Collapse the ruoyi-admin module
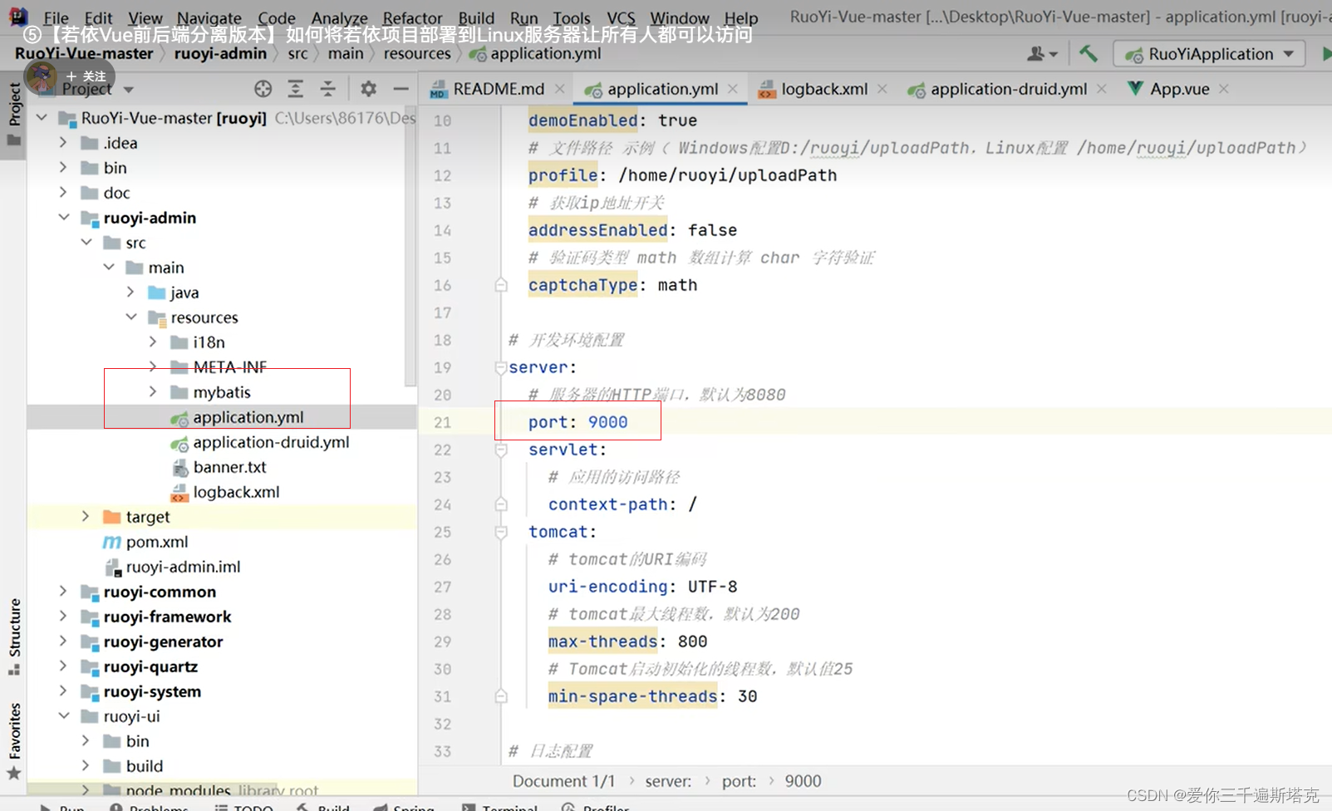 [63, 218]
